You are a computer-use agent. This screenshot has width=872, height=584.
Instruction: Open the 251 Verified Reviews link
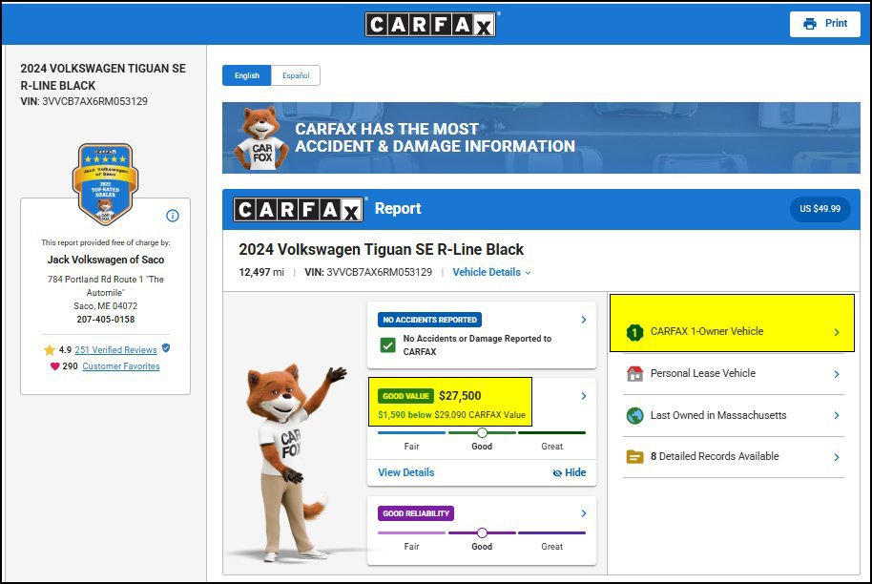[x=115, y=350]
